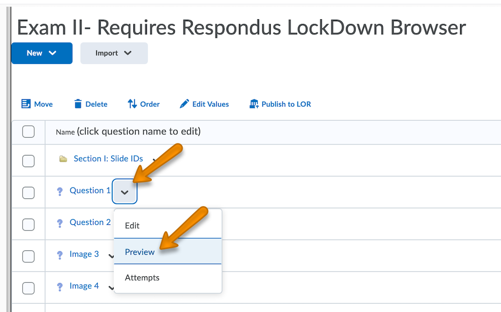Click the Delete trash can icon
Screen dimensions: 501x312
coord(78,104)
